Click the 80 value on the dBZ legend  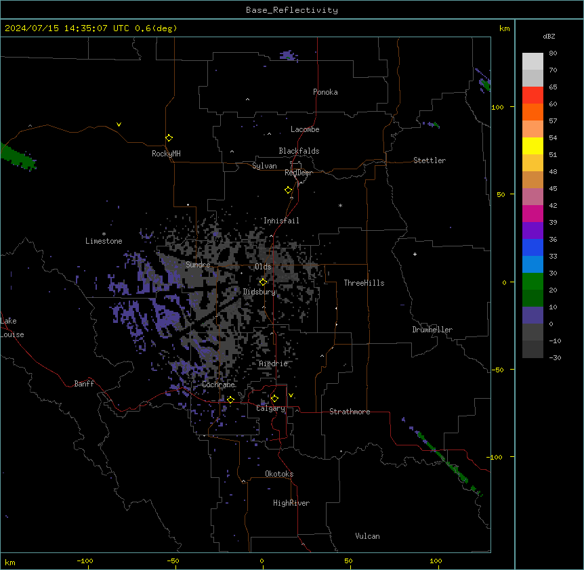pos(553,53)
